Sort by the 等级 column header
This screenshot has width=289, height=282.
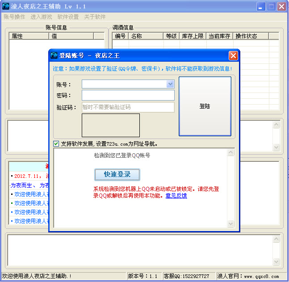pos(171,36)
